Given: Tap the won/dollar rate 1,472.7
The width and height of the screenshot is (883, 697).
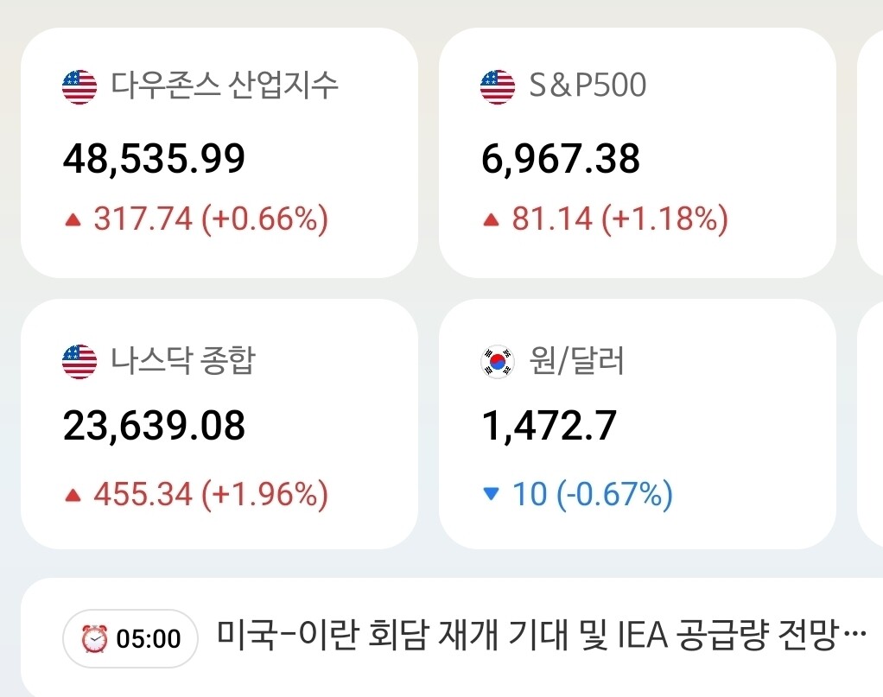Looking at the screenshot, I should 549,426.
